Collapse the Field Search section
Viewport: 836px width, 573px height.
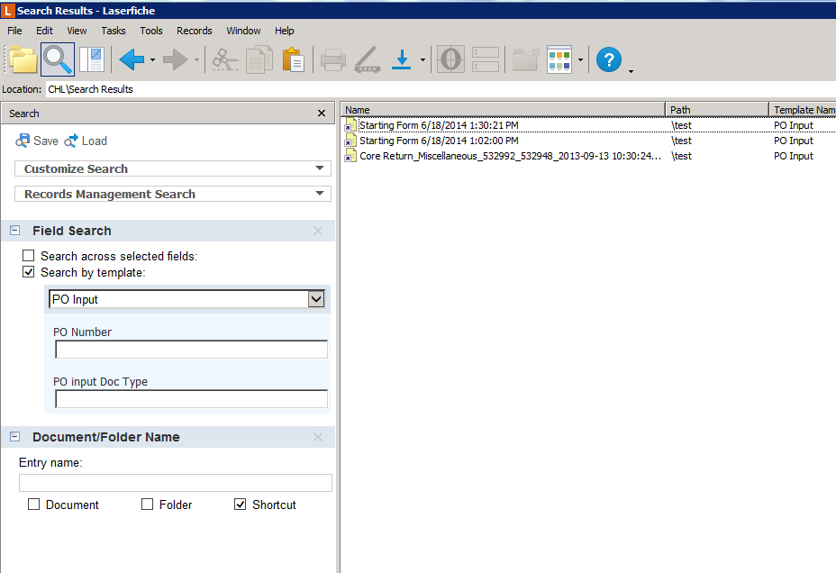coord(15,231)
